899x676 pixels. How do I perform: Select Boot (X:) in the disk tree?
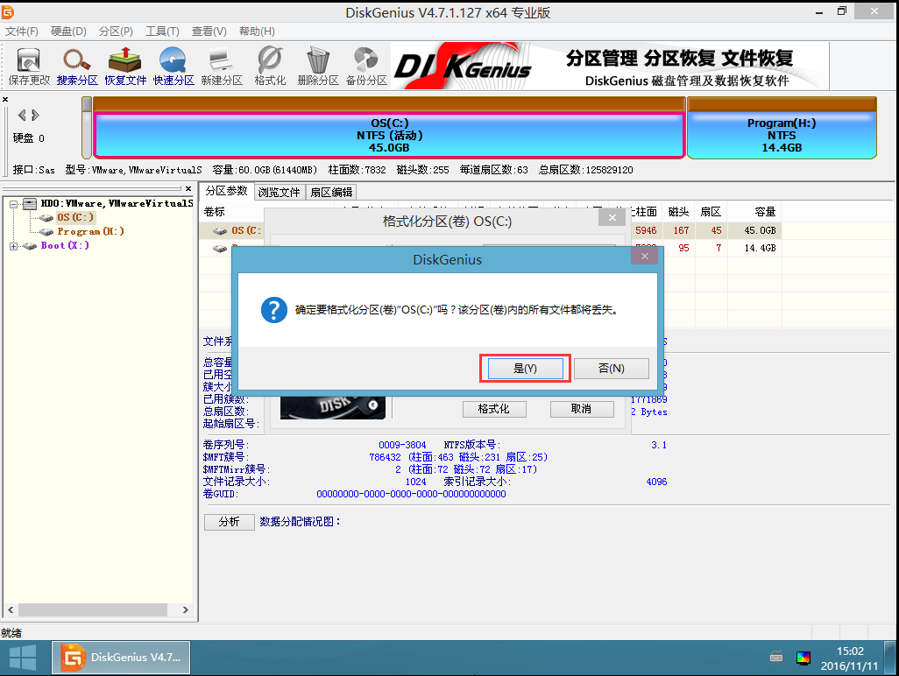[65, 246]
